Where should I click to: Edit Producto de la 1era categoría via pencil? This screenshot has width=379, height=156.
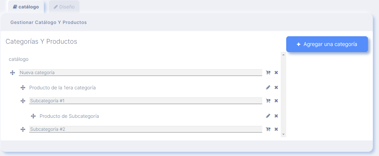268,87
